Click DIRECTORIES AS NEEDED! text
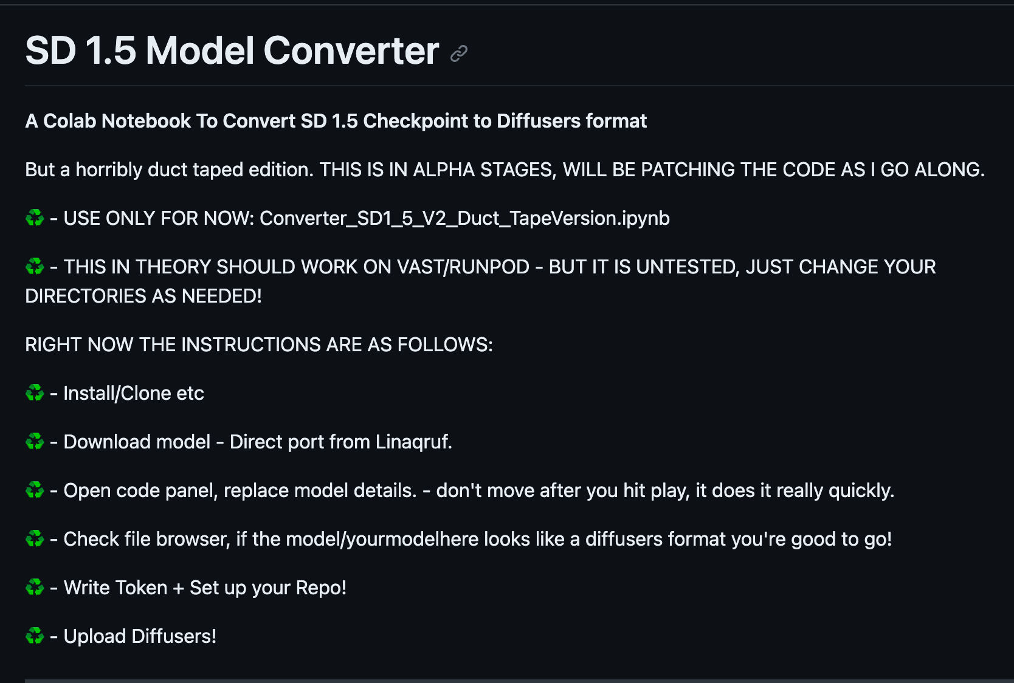The image size is (1014, 683). point(143,296)
